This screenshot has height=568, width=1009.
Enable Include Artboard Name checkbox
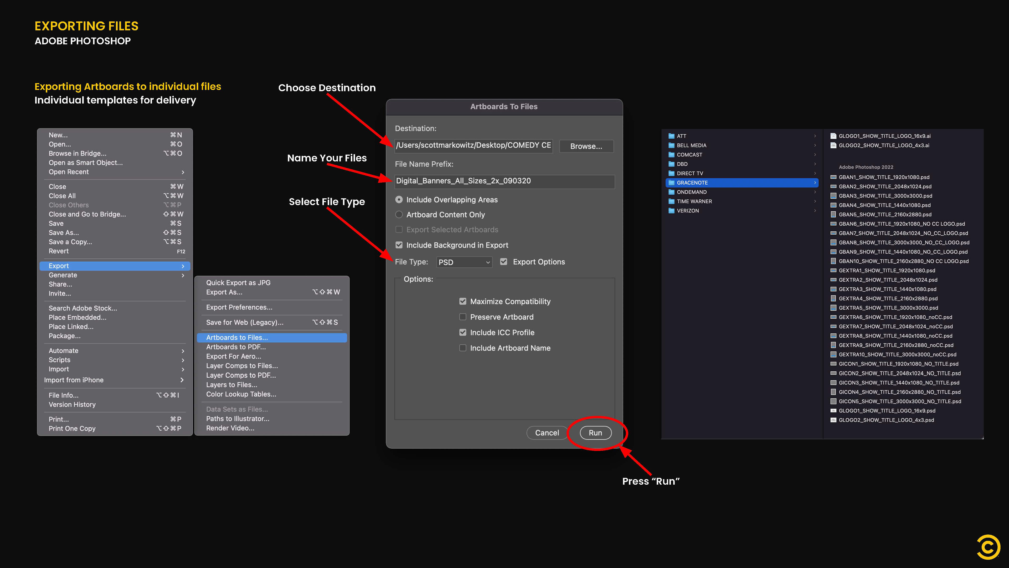(x=462, y=348)
